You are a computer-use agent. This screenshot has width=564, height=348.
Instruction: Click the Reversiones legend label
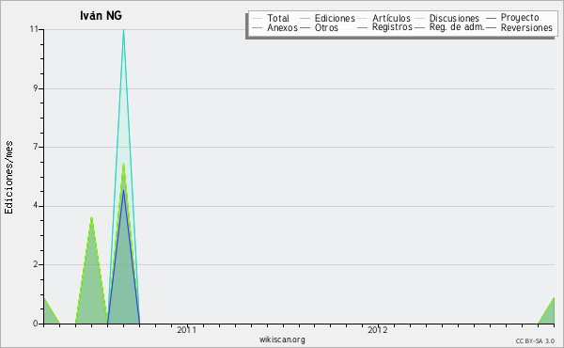click(526, 27)
